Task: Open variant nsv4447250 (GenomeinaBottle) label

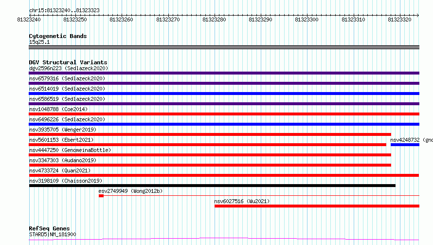Action: click(x=70, y=150)
